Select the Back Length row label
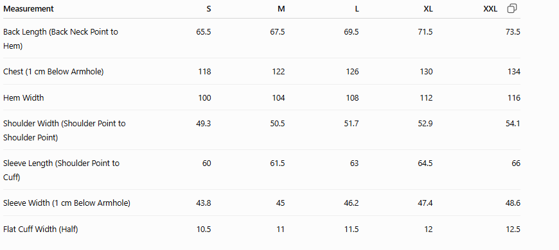The image size is (559, 250). click(60, 38)
